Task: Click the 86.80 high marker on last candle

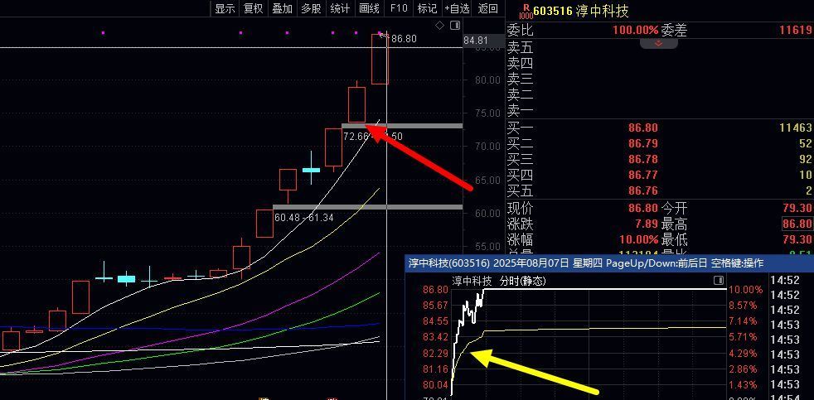Action: pos(404,39)
